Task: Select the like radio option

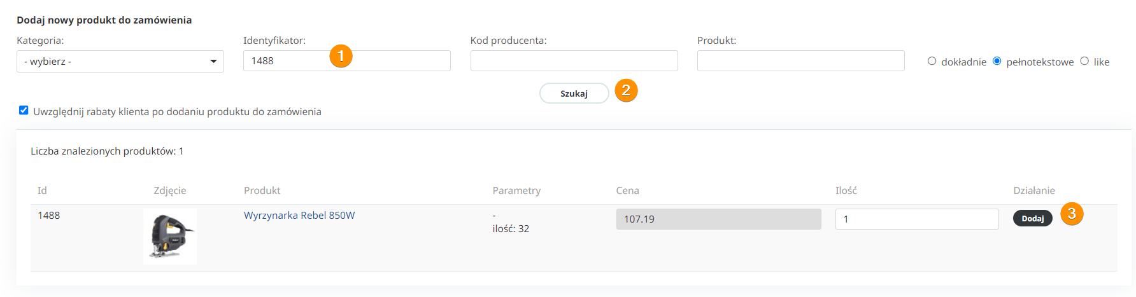Action: click(1084, 61)
